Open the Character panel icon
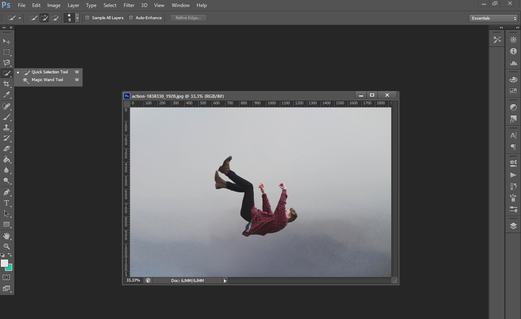 [x=513, y=135]
